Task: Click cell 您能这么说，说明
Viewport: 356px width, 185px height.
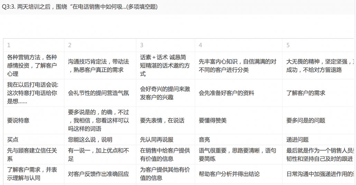Action: tap(100, 139)
